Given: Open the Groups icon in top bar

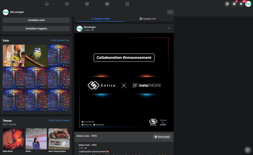Looking at the screenshot, I should (107, 4).
